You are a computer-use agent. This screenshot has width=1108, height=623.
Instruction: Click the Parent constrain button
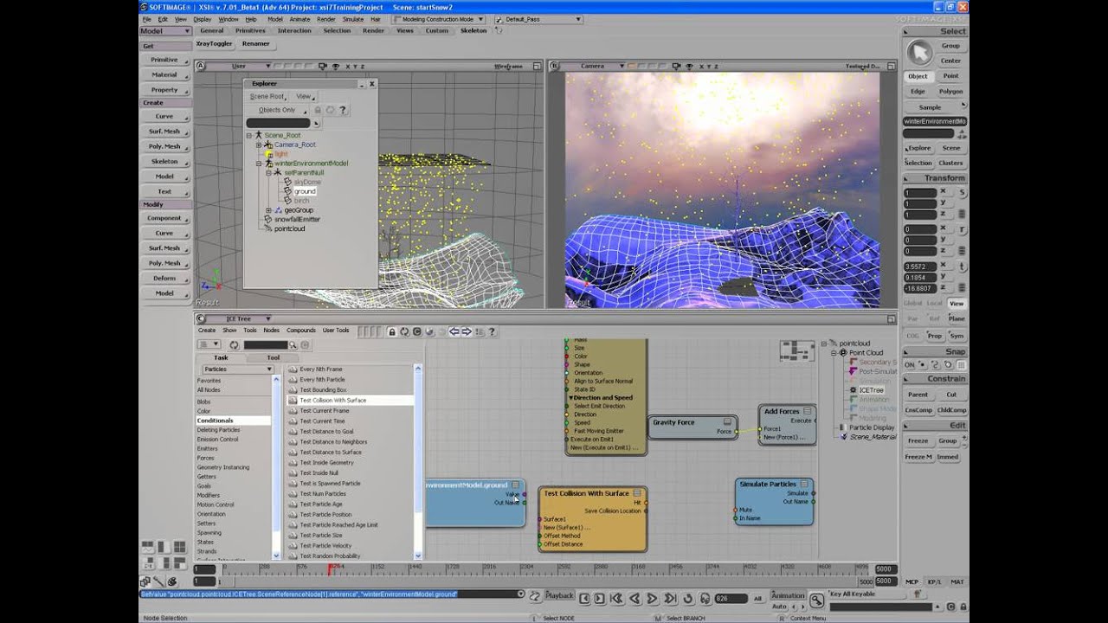[x=918, y=395]
